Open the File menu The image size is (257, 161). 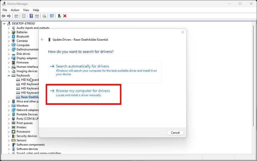(5, 10)
